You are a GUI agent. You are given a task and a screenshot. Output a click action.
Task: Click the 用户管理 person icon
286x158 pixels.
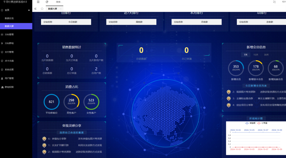2,78
